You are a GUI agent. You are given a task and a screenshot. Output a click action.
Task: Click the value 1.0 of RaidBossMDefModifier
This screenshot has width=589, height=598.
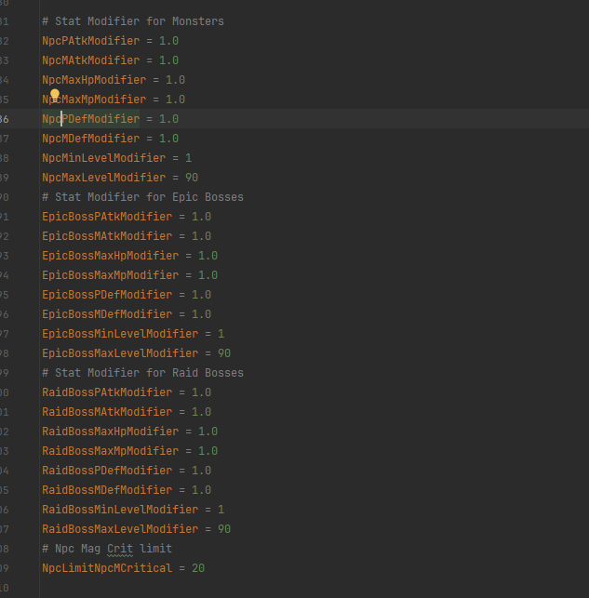pyautogui.click(x=201, y=490)
